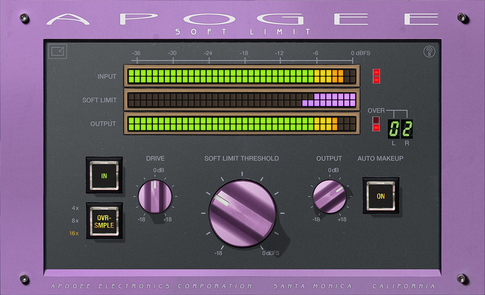
Task: Open help with the question mark icon
Action: pos(429,52)
